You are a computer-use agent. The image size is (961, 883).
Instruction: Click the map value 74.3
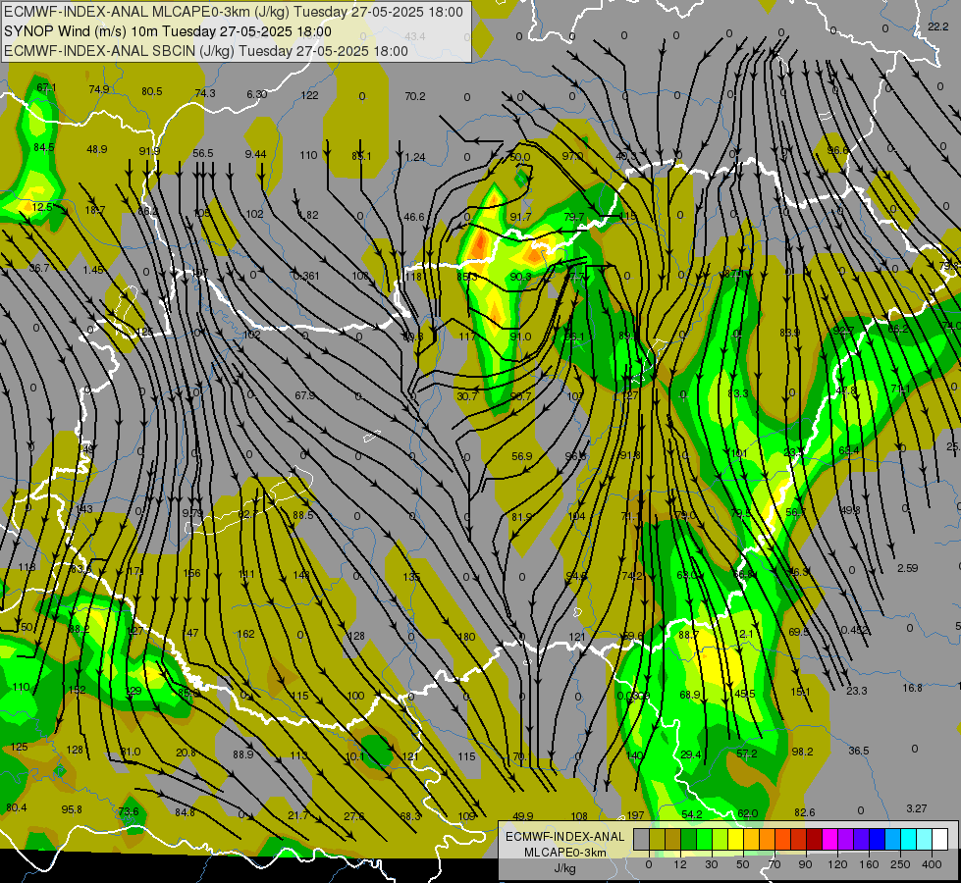[205, 93]
